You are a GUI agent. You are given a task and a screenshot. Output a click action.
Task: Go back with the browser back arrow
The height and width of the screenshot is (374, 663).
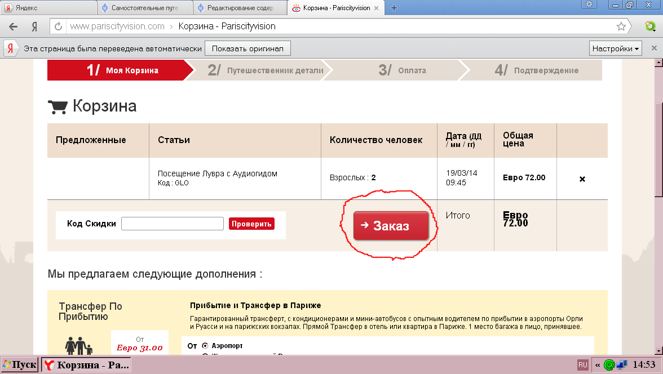click(x=14, y=26)
